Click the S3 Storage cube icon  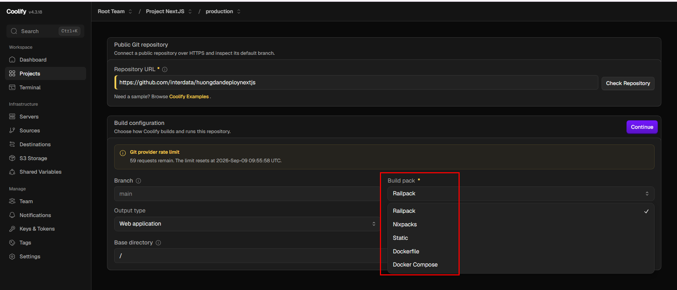(12, 158)
